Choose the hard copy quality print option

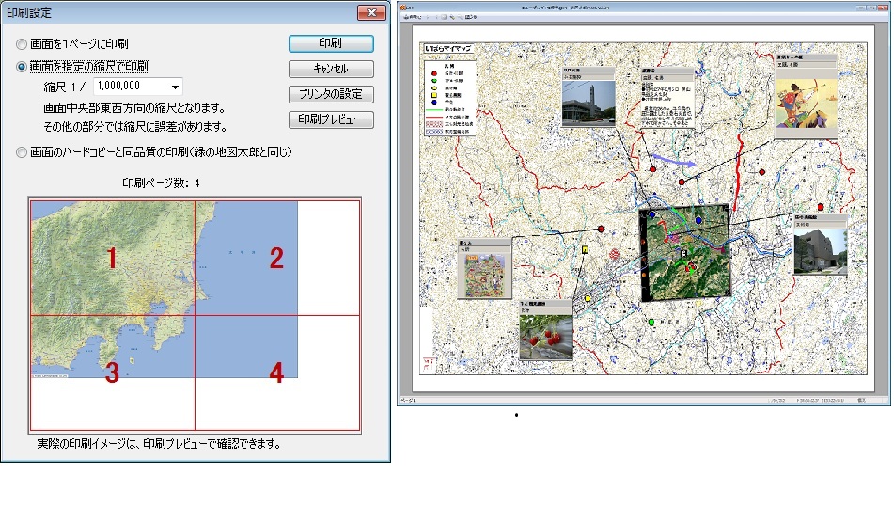[23, 151]
